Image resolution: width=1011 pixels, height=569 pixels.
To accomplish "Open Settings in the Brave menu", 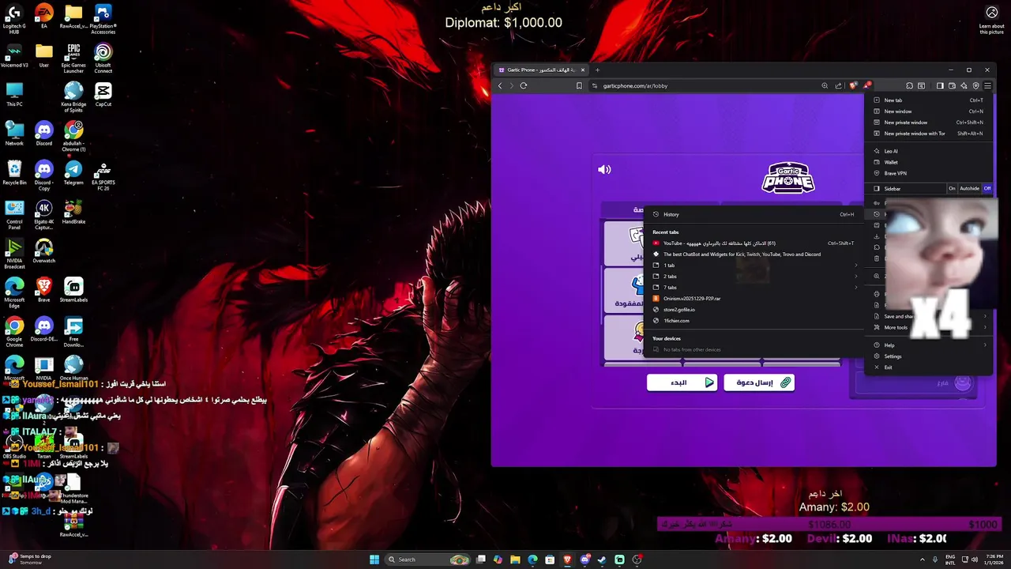I will coord(930,356).
